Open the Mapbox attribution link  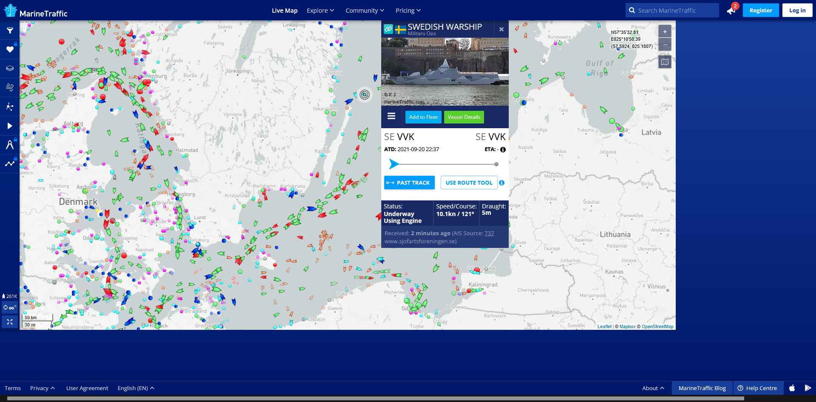[627, 326]
